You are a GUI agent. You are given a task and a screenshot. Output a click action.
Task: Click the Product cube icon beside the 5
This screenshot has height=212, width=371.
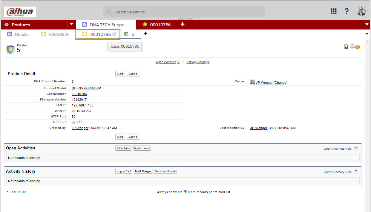[10, 49]
